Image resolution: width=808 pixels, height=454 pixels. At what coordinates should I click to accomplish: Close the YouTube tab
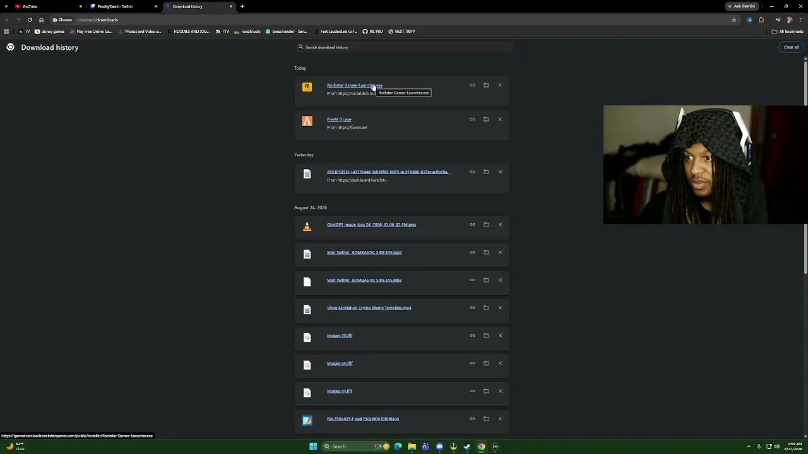[x=81, y=6]
